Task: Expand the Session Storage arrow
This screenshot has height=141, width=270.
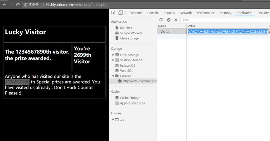Action: (113, 60)
